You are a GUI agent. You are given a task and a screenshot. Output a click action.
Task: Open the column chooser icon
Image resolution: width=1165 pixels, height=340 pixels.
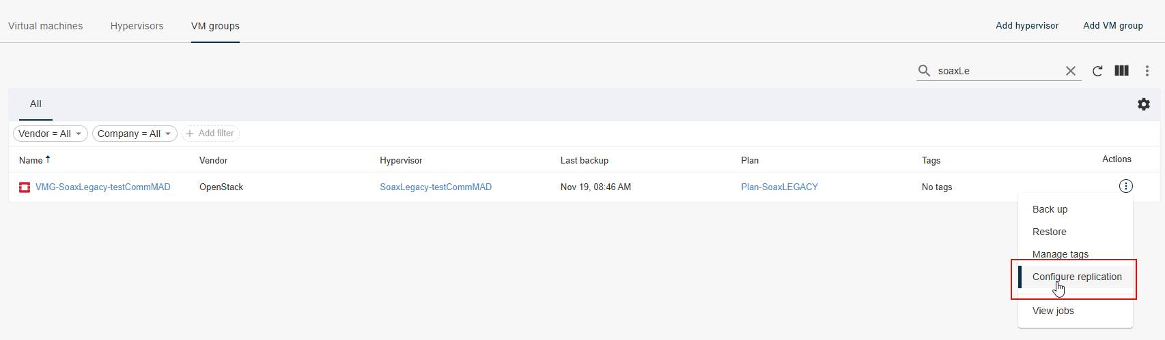pos(1121,71)
